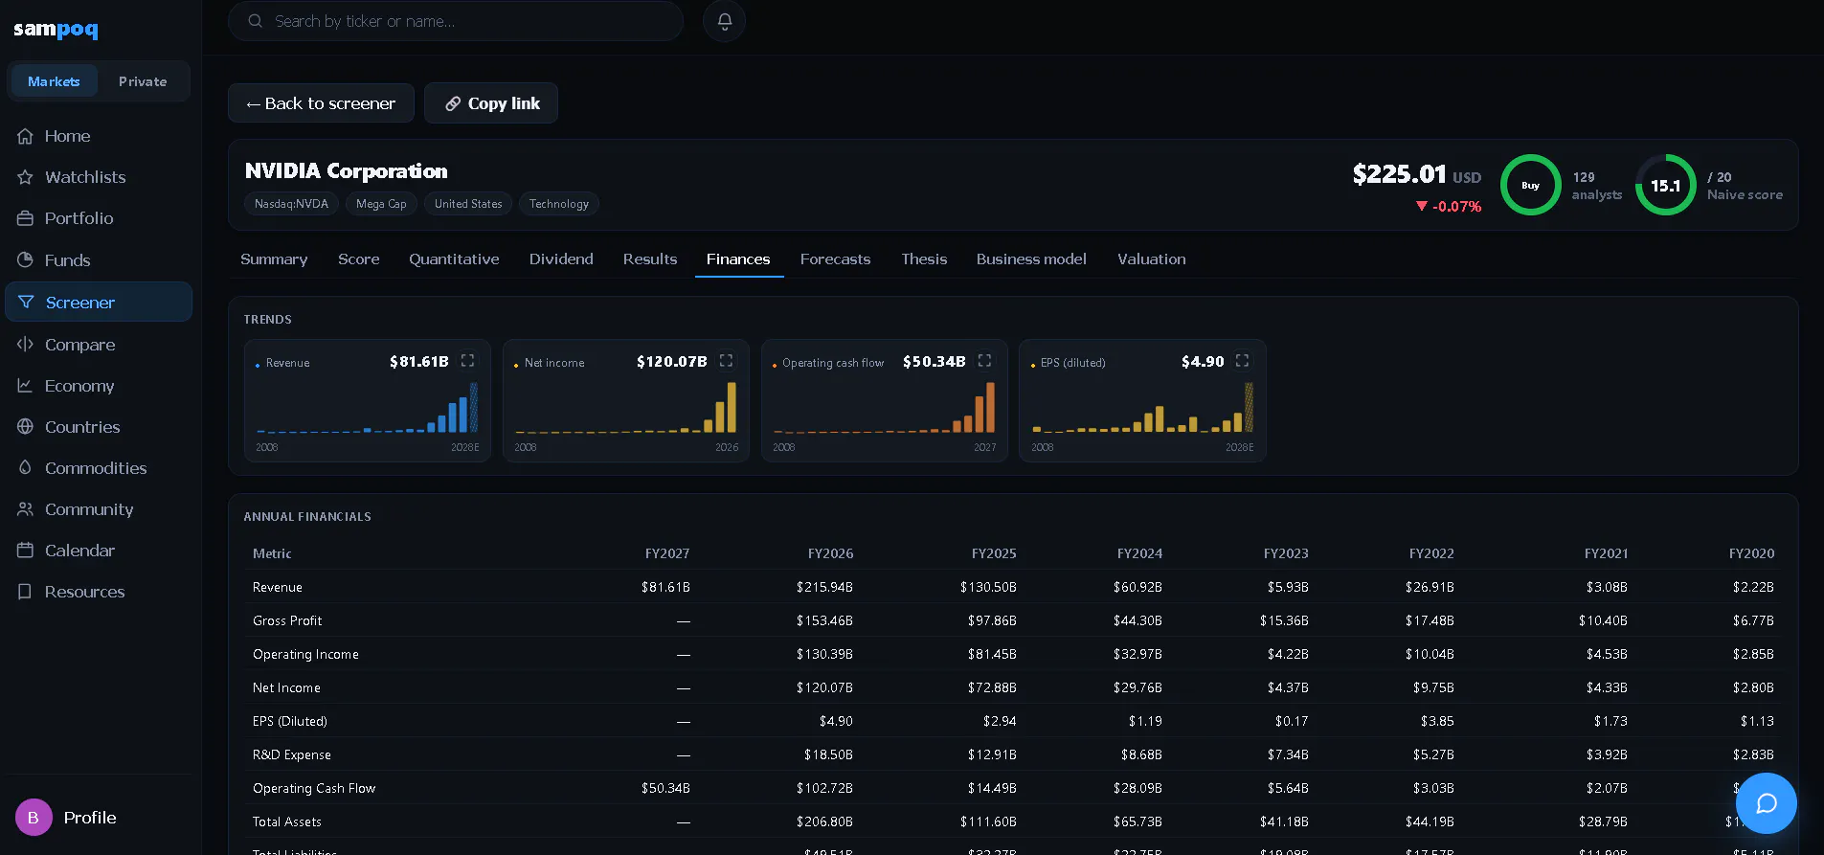Click the Total Assets row label
Screen dimensions: 1824x855
pos(287,821)
